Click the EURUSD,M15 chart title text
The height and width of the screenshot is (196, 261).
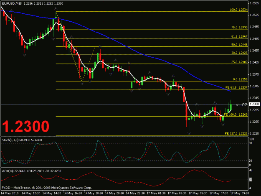tap(12, 3)
